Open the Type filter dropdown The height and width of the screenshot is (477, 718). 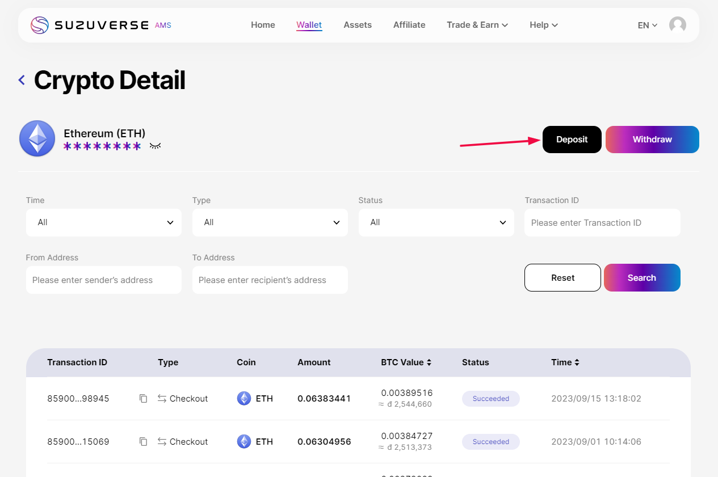pos(270,222)
